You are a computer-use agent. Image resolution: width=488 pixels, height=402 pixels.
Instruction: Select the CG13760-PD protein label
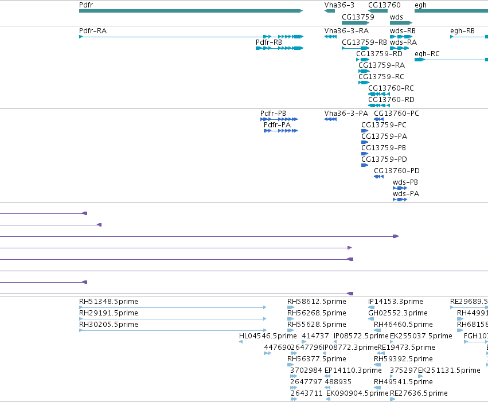(x=397, y=171)
